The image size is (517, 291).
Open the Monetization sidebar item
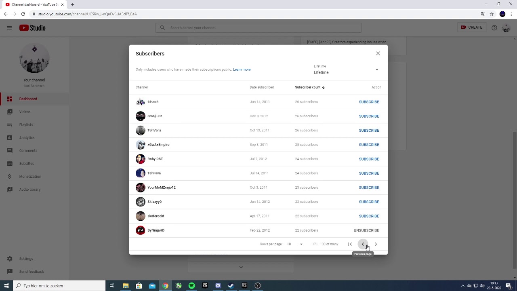pos(34,177)
